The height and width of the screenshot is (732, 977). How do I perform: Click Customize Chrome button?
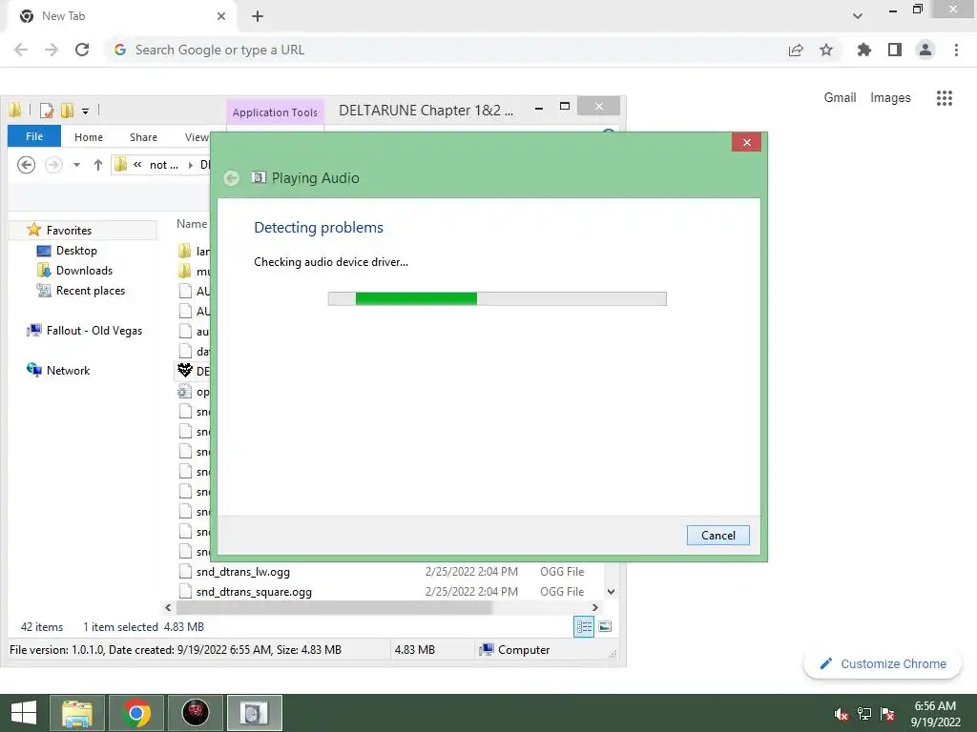click(883, 664)
